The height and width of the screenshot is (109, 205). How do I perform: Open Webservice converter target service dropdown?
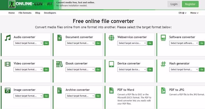coord(132,43)
